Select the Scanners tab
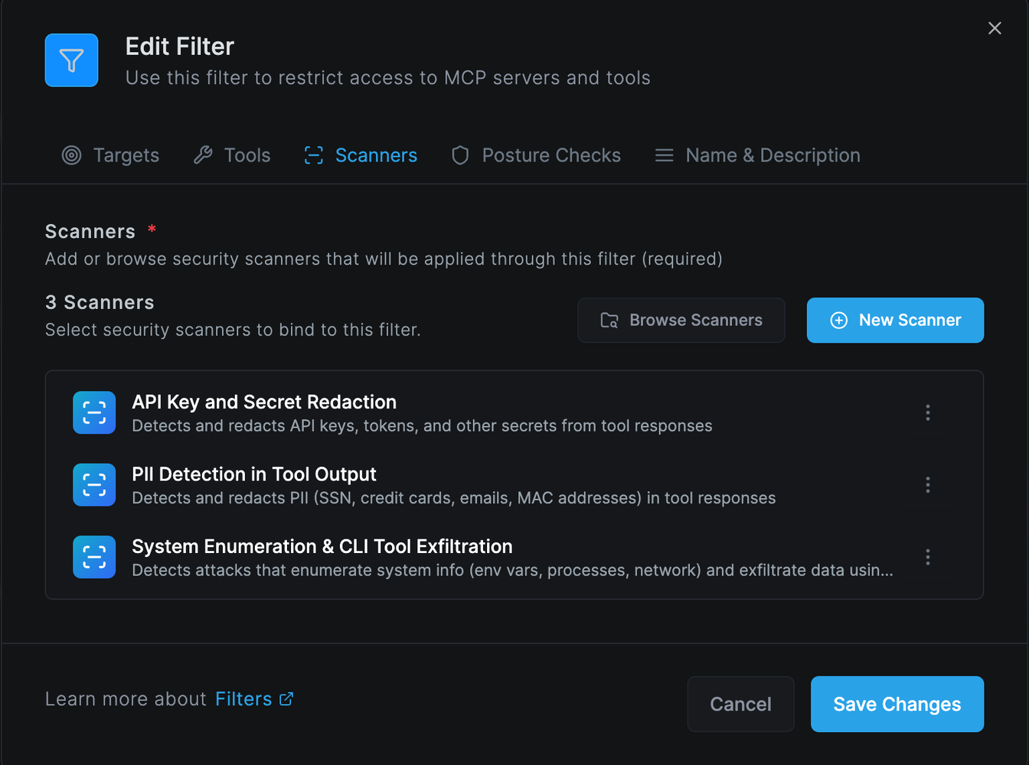The image size is (1029, 765). point(361,155)
